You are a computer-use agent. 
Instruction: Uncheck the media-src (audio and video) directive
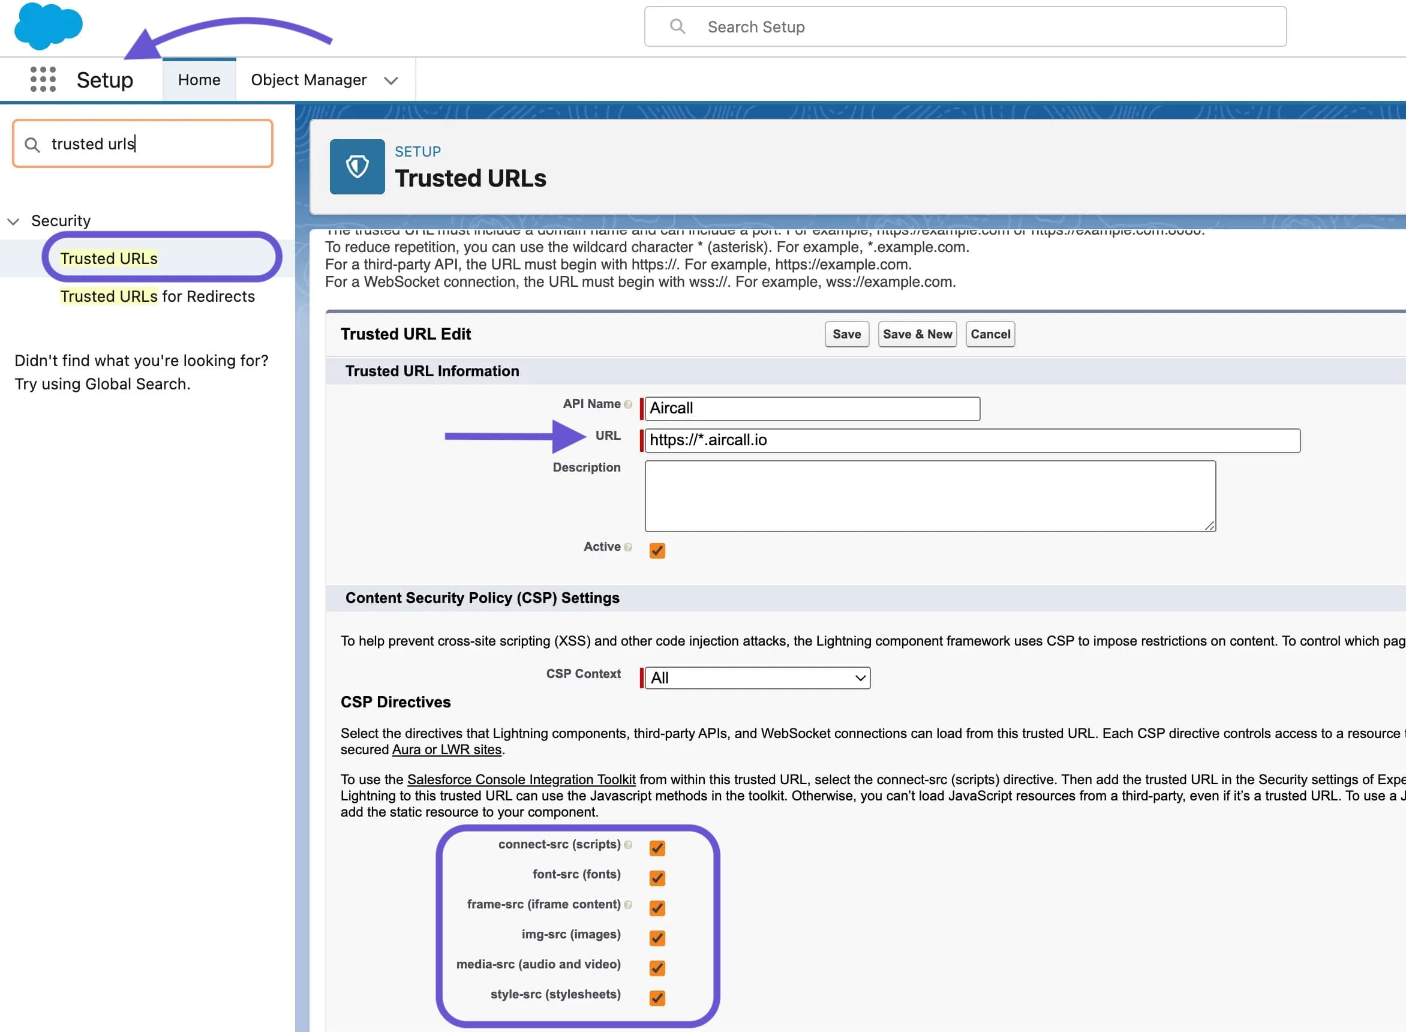click(x=656, y=968)
